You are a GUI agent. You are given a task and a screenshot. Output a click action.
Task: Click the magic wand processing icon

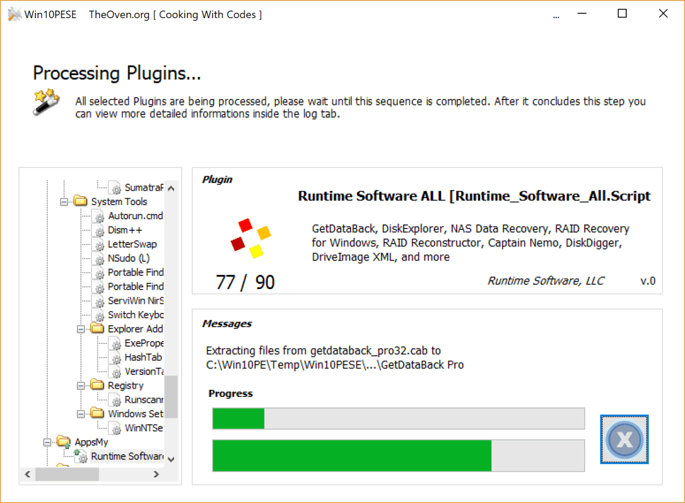click(46, 102)
